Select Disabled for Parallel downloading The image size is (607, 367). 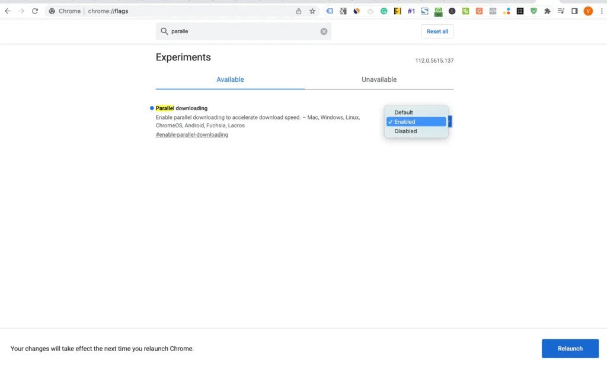tap(405, 131)
